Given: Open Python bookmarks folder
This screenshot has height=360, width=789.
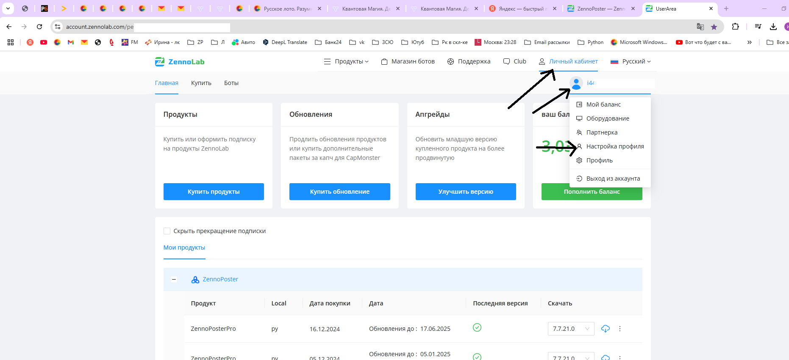Looking at the screenshot, I should 591,42.
